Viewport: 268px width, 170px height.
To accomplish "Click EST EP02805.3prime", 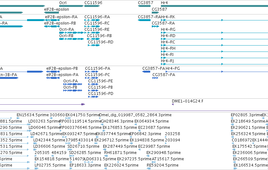I will (246, 115).
